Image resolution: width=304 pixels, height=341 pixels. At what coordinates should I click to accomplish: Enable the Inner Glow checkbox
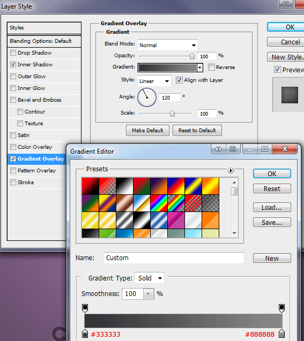[x=13, y=88]
